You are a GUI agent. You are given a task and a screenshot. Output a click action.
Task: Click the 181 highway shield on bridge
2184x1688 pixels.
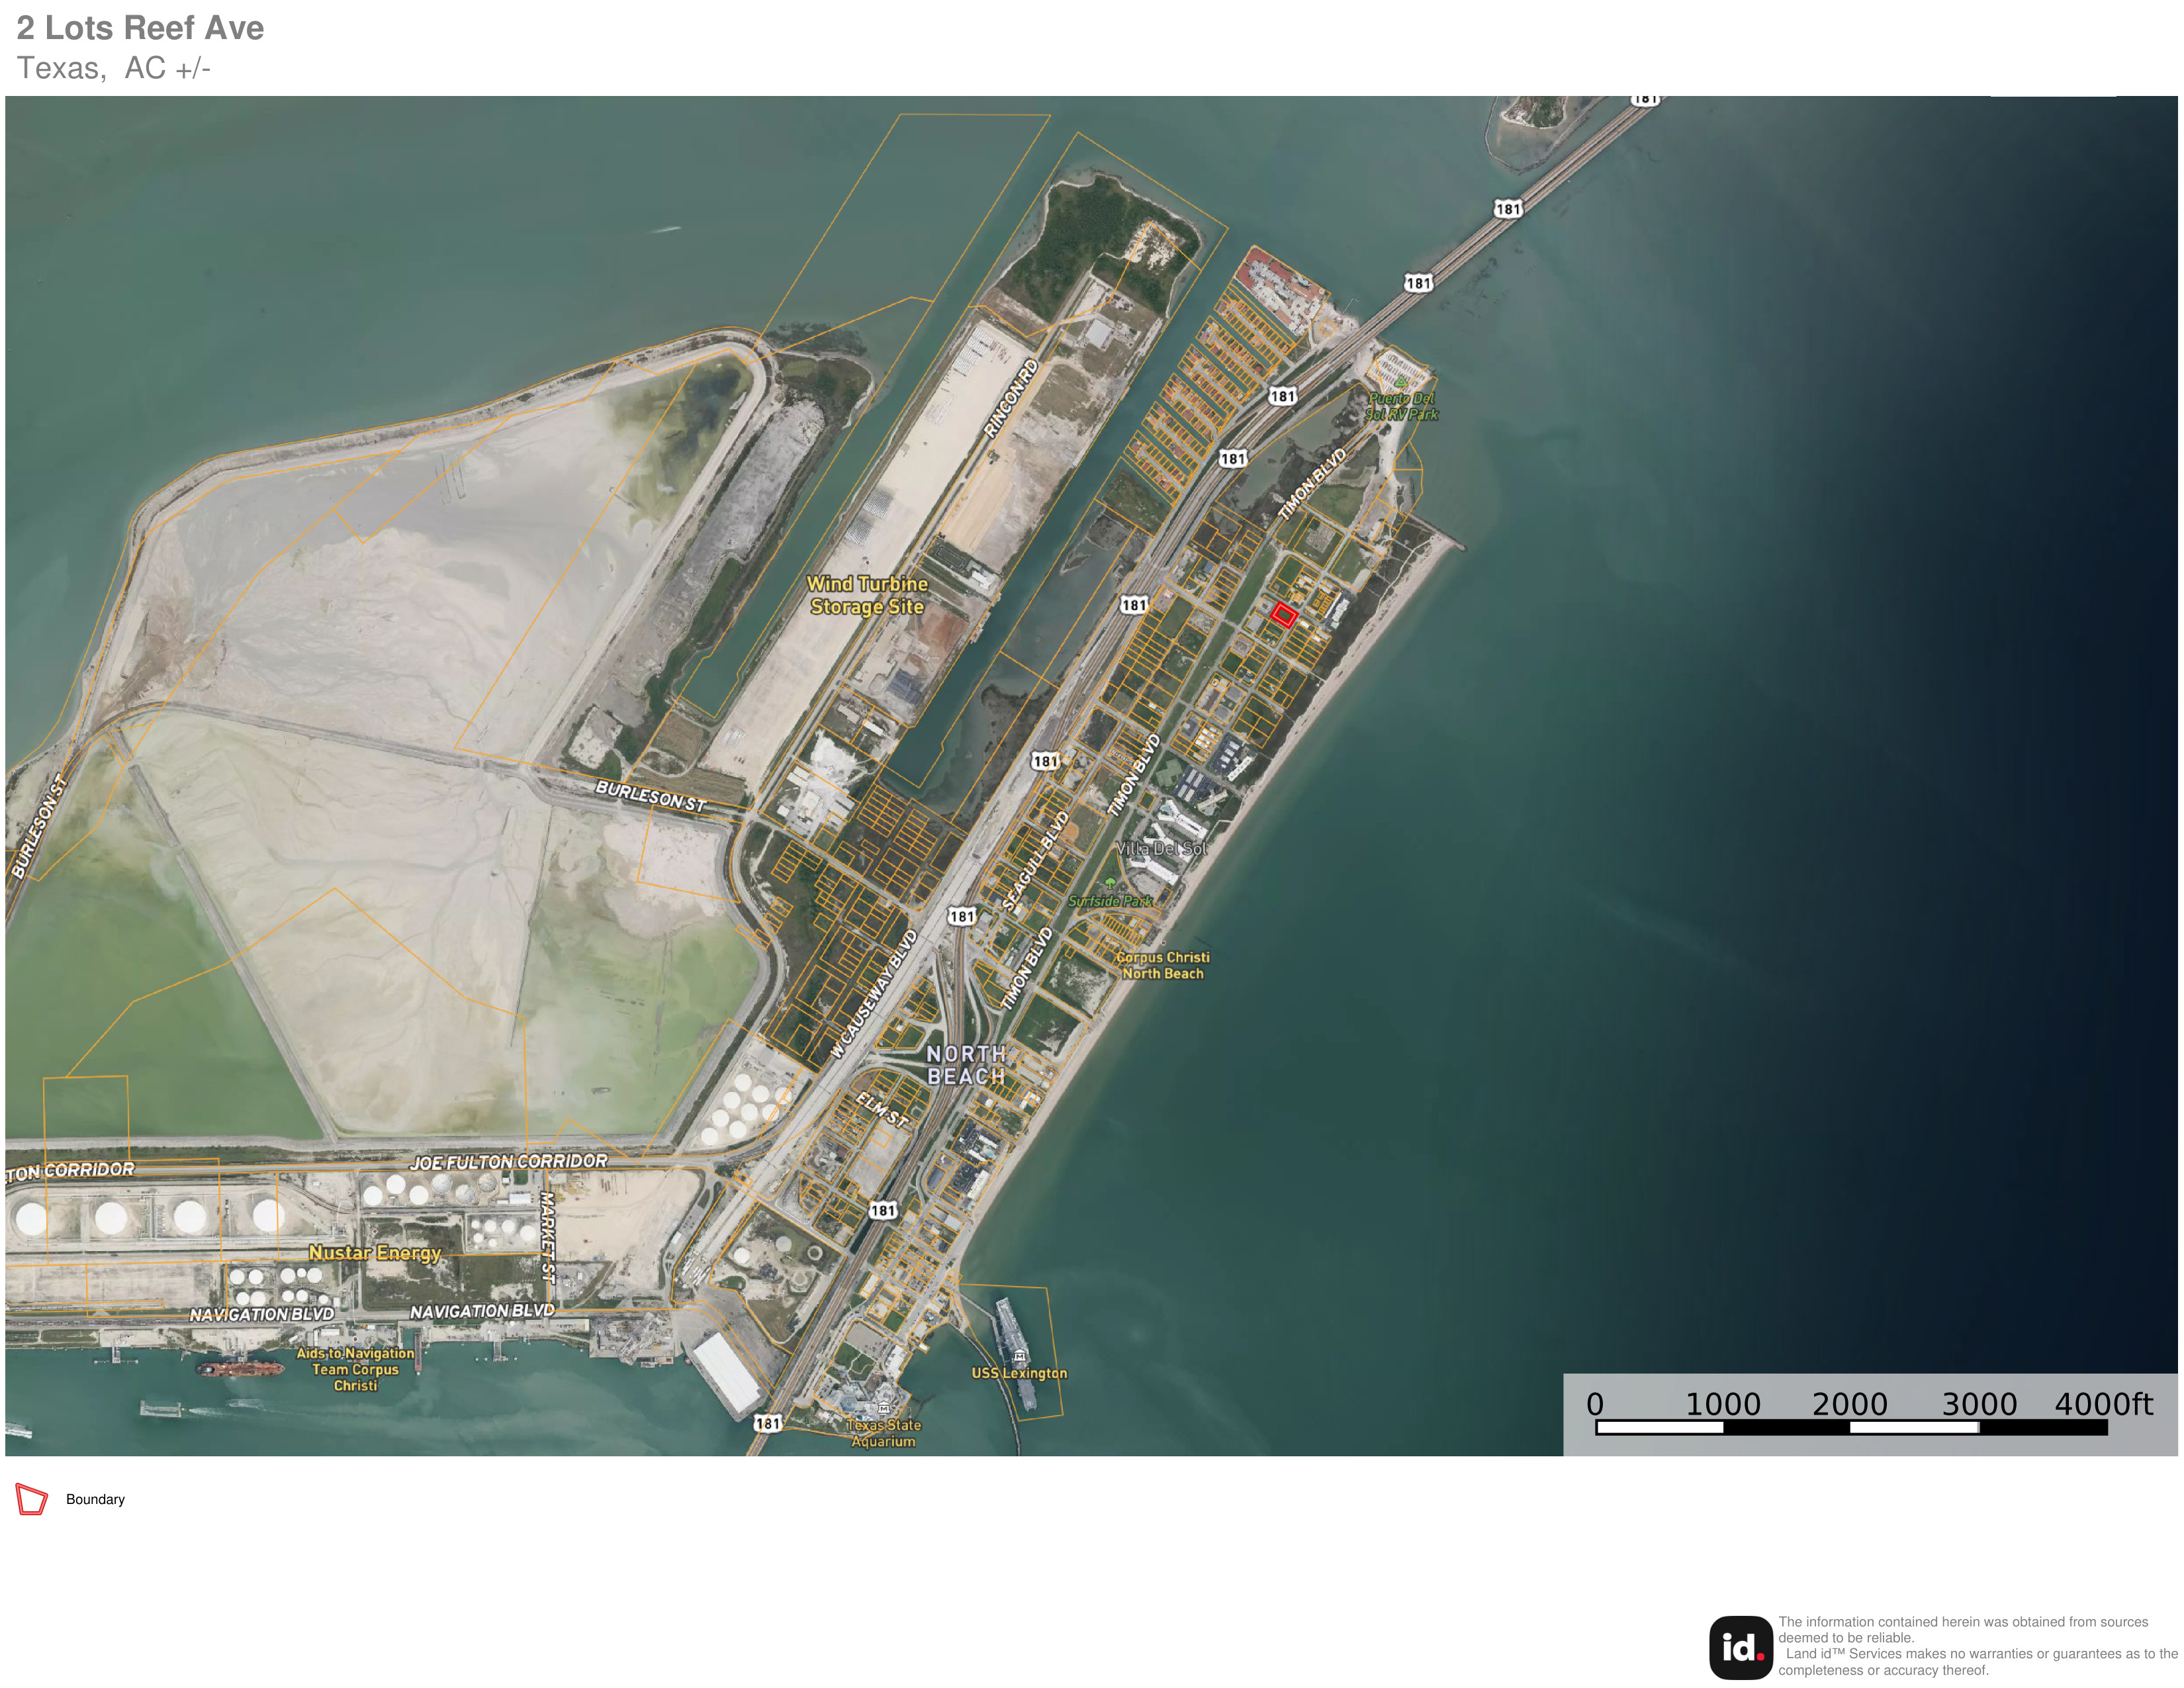[x=1508, y=209]
